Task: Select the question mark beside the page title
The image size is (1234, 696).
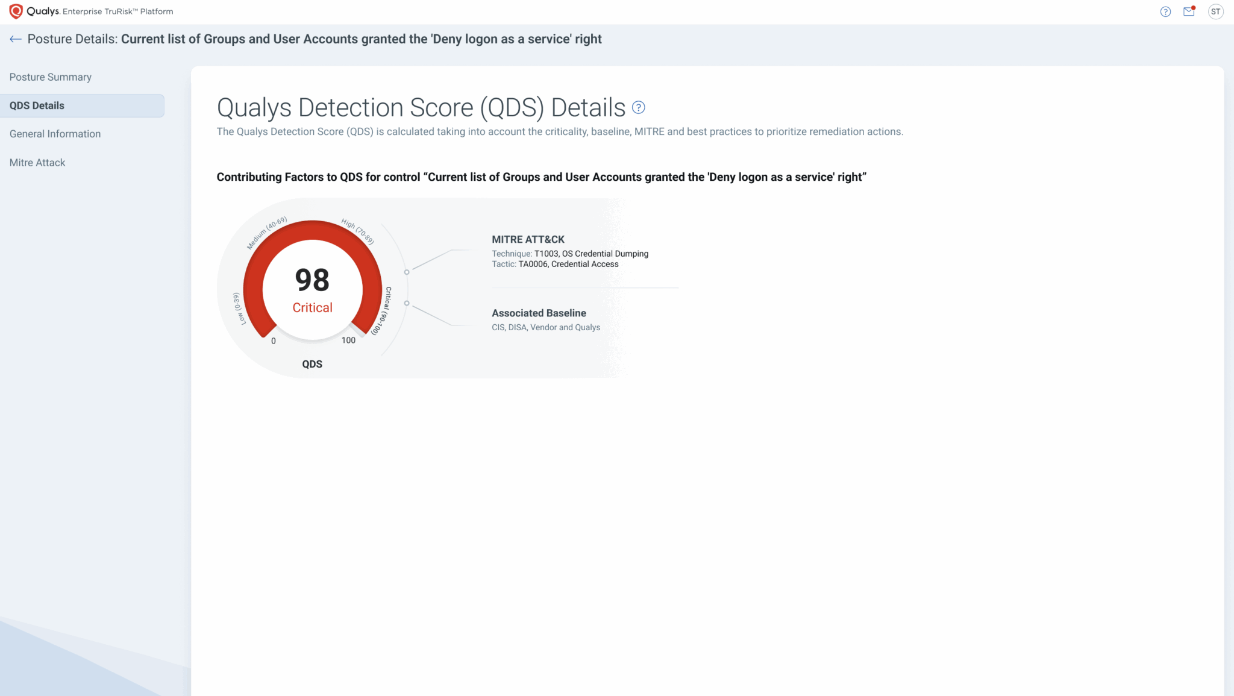Action: 639,107
